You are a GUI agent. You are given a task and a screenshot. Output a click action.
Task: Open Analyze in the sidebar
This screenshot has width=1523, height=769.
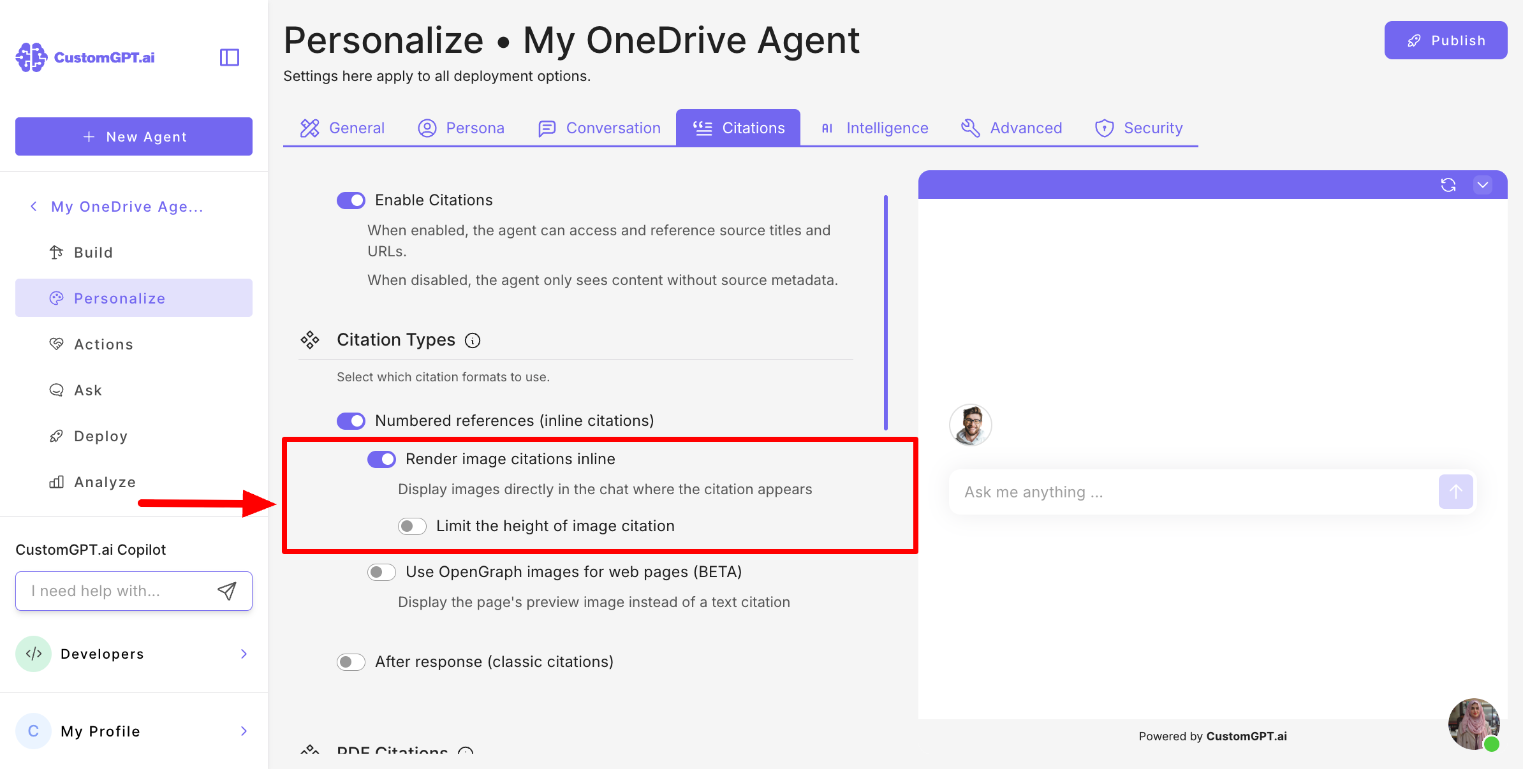(x=105, y=482)
